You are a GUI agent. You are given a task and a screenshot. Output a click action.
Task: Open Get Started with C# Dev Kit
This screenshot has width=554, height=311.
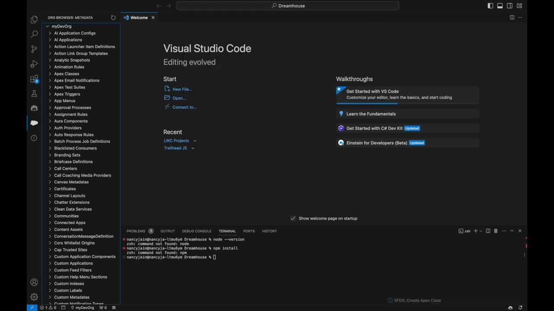[x=407, y=128]
